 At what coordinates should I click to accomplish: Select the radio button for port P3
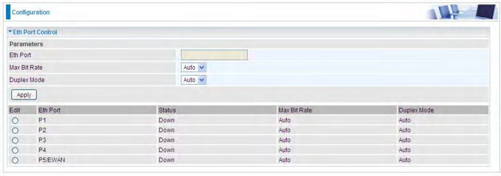15,140
